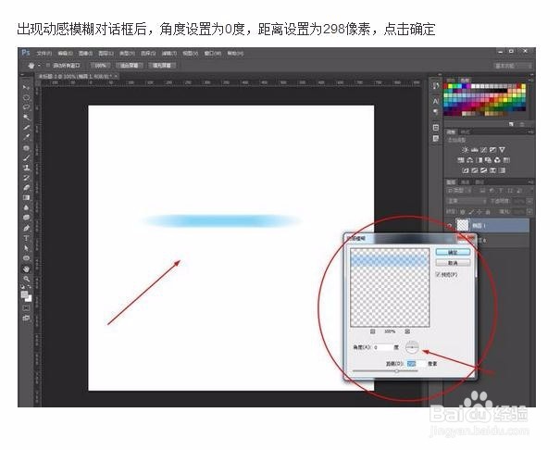Open the layer fill dropdown arrow
The height and width of the screenshot is (450, 560).
pos(529,212)
